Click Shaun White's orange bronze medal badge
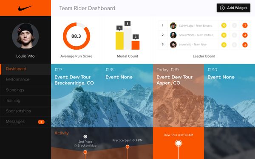 245,35
